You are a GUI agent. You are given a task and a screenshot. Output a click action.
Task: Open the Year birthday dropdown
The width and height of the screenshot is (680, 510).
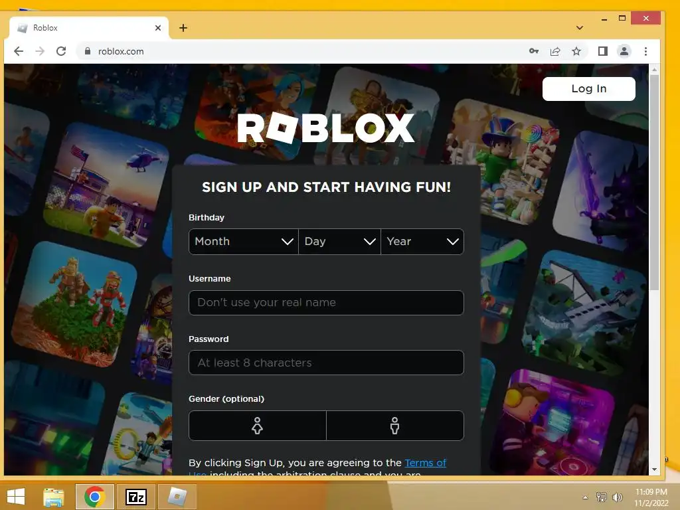[x=422, y=242]
